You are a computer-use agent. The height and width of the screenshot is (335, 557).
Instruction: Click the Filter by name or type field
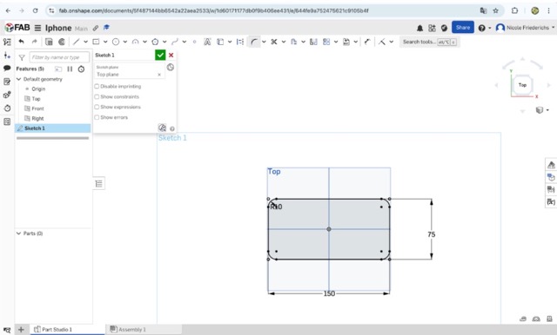(x=59, y=57)
